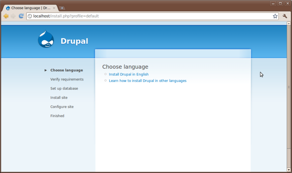The height and width of the screenshot is (173, 292).
Task: Click the Choose language page heading
Action: click(125, 67)
